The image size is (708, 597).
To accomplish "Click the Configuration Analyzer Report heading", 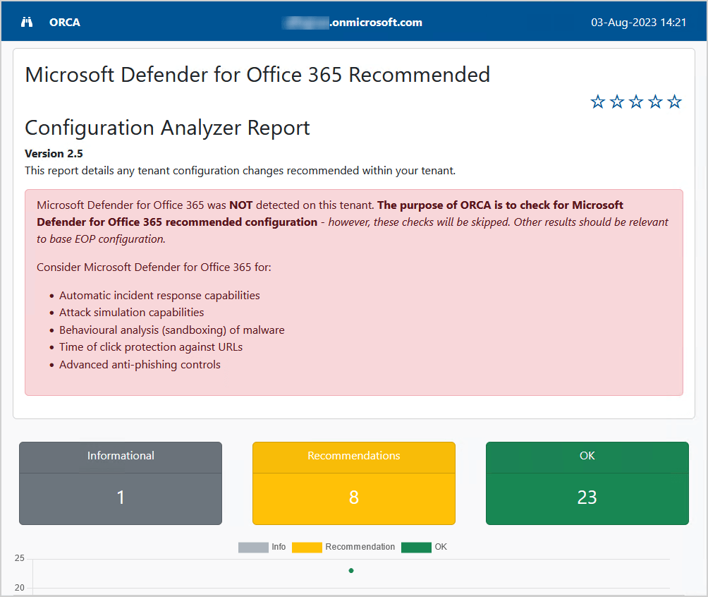I will (x=167, y=128).
